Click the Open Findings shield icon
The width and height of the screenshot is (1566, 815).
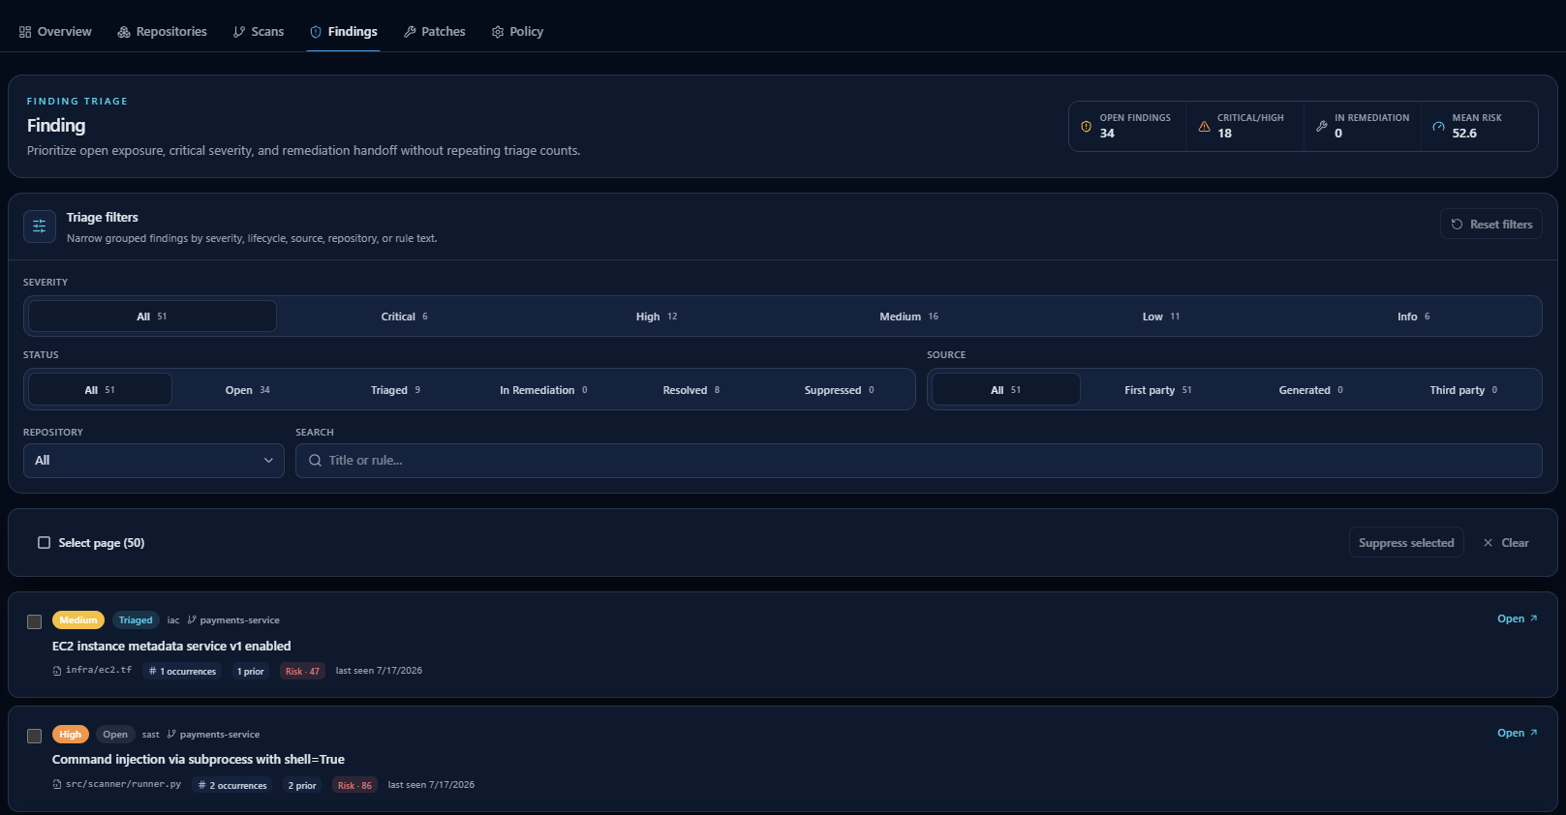tap(1086, 126)
